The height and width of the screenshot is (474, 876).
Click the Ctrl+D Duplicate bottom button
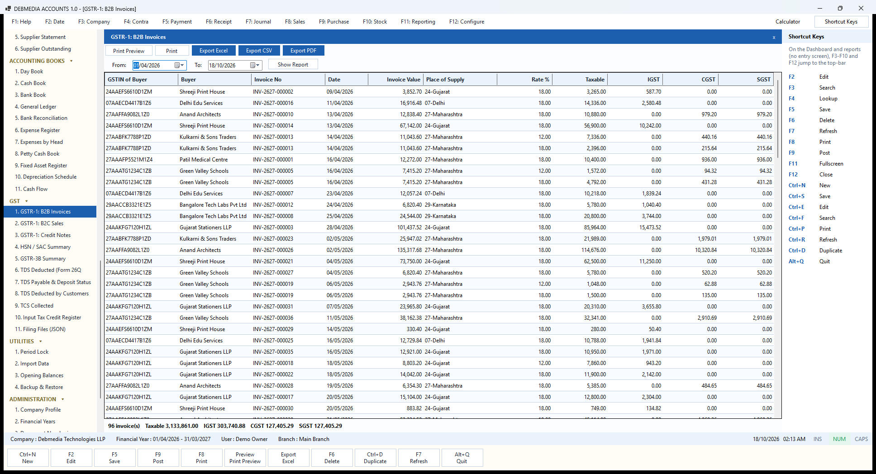(375, 458)
